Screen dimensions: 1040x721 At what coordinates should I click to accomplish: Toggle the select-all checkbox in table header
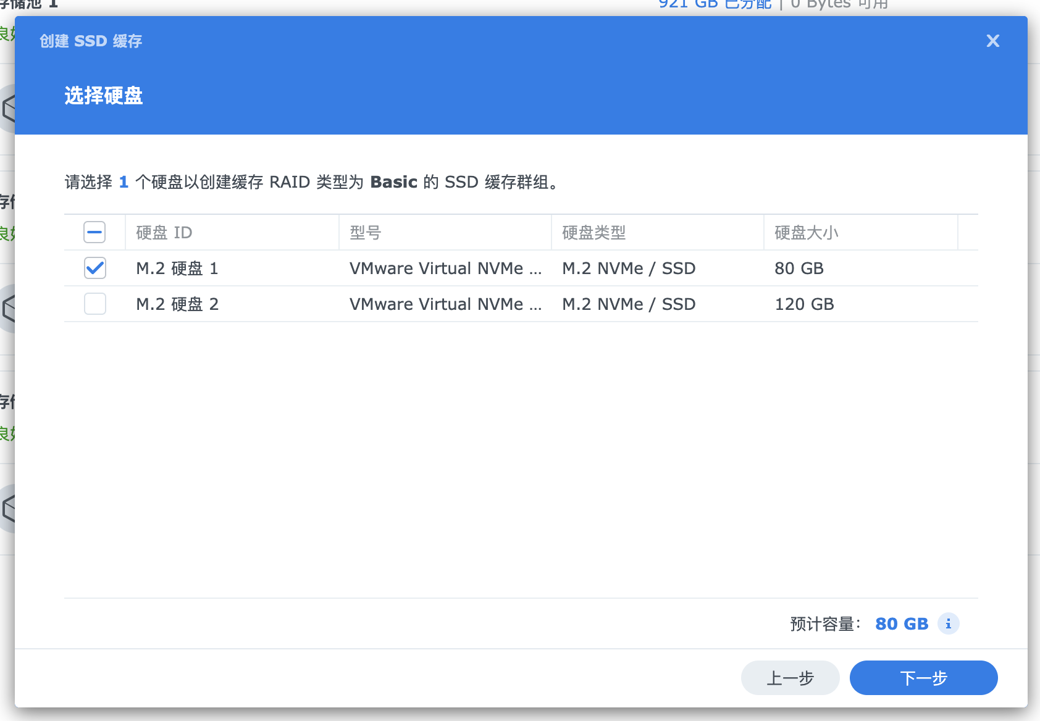(x=94, y=233)
